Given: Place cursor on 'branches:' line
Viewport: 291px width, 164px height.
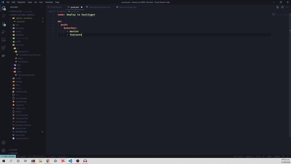Looking at the screenshot, I should click(x=70, y=28).
